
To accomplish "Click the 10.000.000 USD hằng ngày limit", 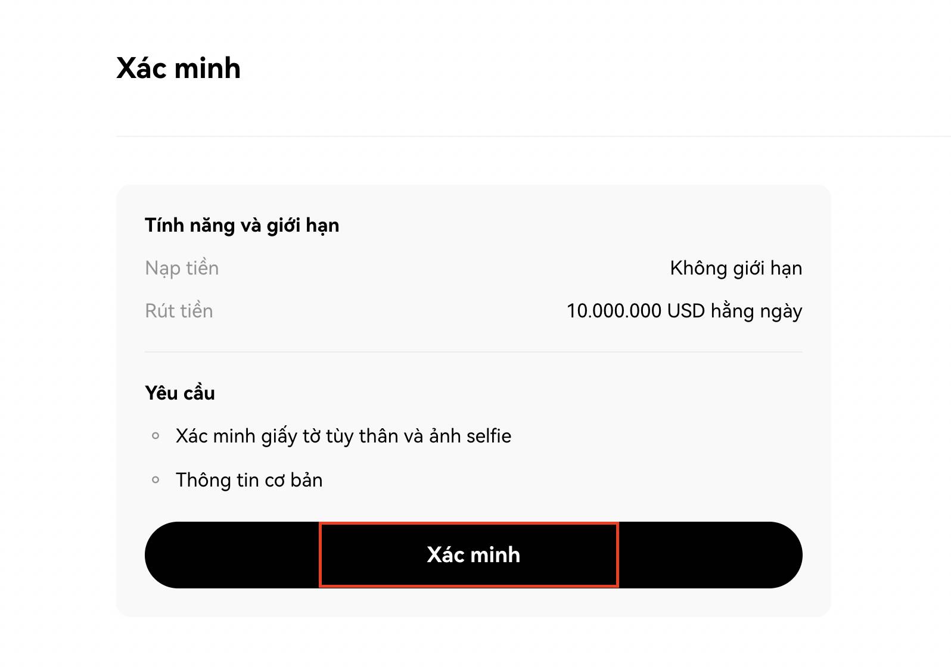I will [684, 311].
